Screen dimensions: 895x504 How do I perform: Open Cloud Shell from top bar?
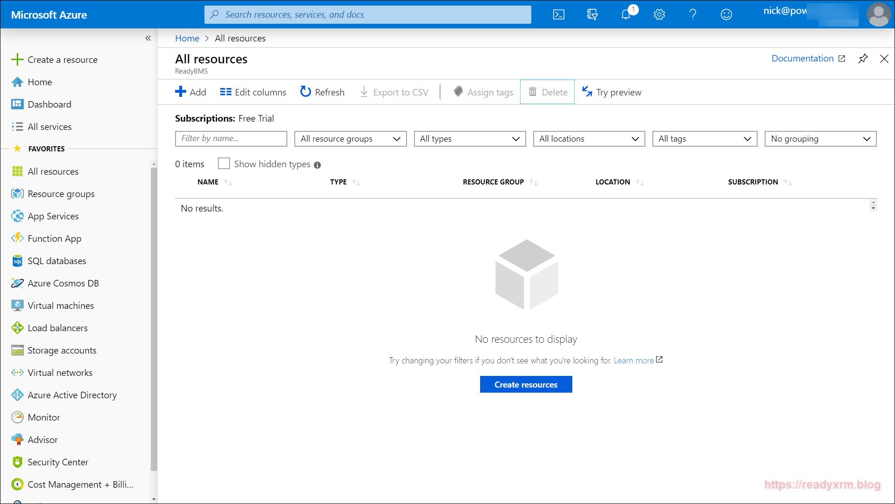pos(558,14)
